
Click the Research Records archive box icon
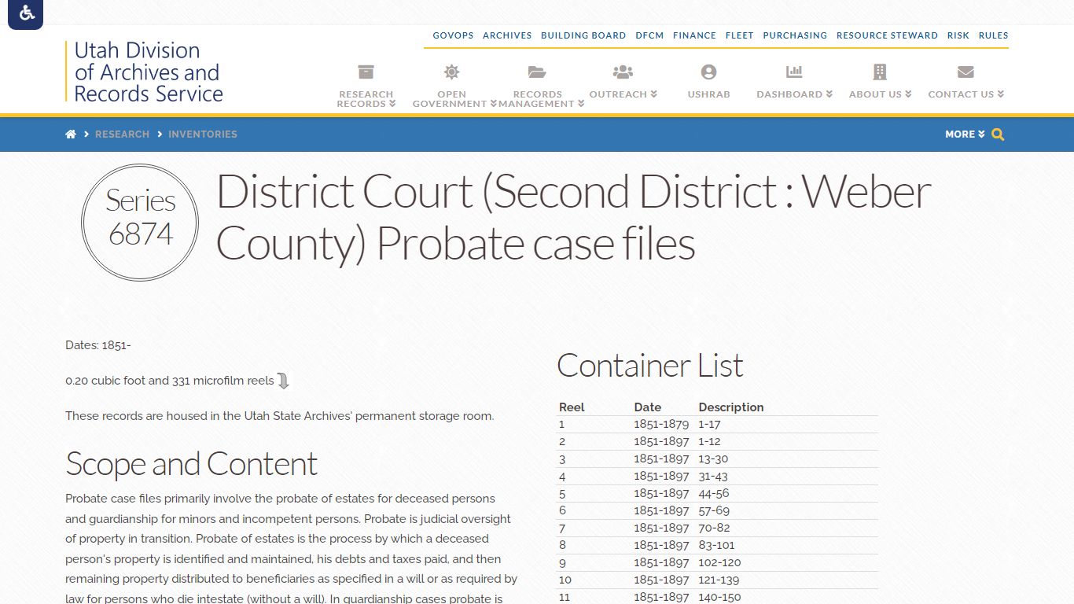coord(366,72)
